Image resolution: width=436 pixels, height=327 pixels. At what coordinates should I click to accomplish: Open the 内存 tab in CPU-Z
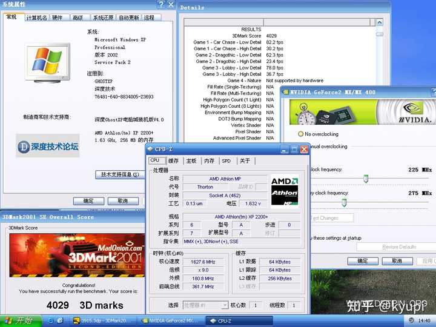pyautogui.click(x=209, y=160)
